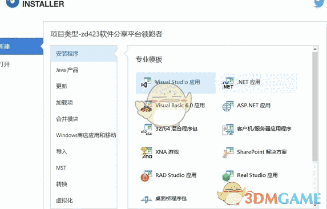Screen dimensions: 327x209
Task: Choose the 转换 category
Action: 84,184
